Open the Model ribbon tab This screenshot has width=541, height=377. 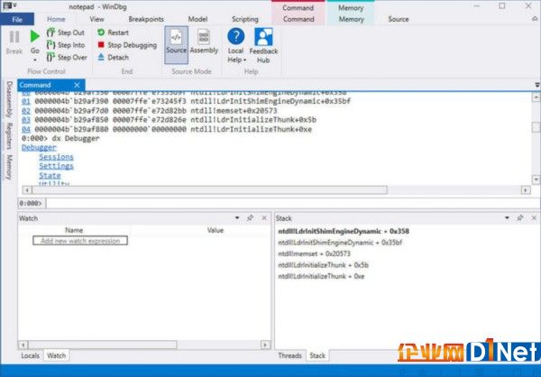197,19
